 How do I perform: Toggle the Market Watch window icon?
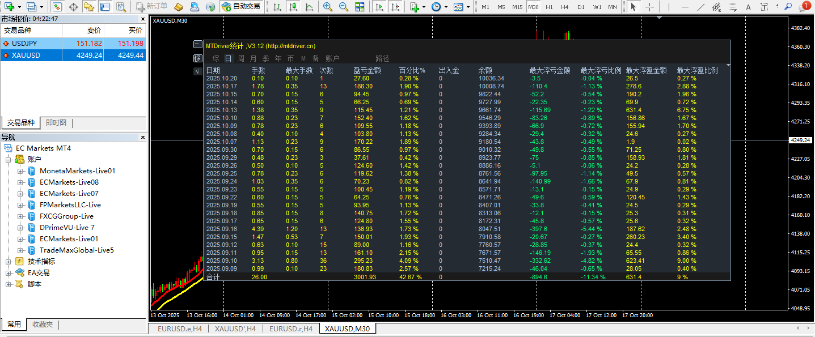(57, 7)
